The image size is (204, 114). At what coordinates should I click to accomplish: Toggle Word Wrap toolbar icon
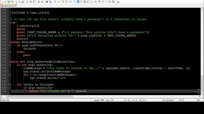pos(71,2)
